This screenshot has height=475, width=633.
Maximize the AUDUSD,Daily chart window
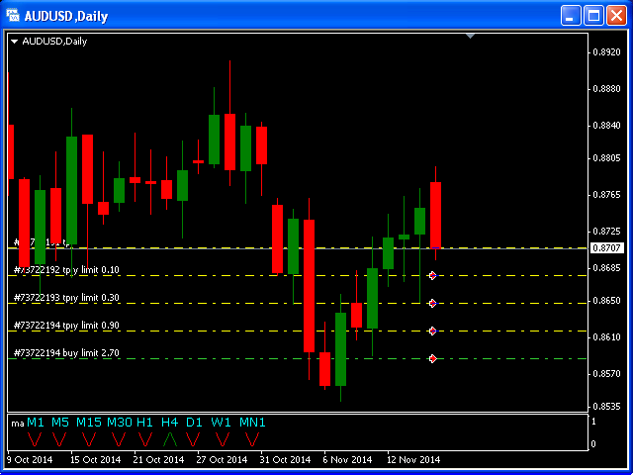pos(593,16)
